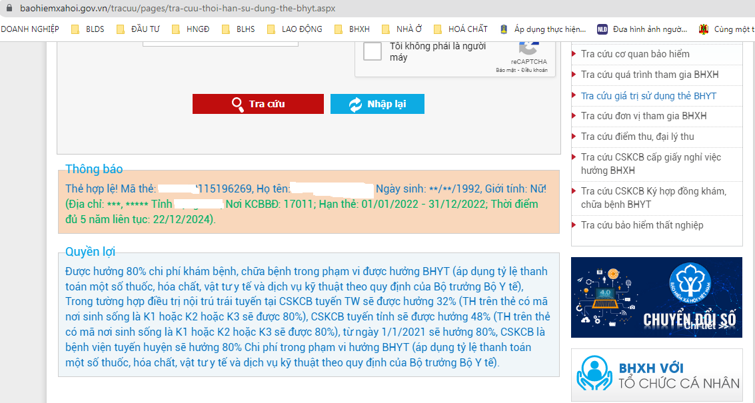Click red arrow beside 'Tra cứu bảo hiểm thất nghiệp'
The height and width of the screenshot is (403, 755).
(574, 225)
